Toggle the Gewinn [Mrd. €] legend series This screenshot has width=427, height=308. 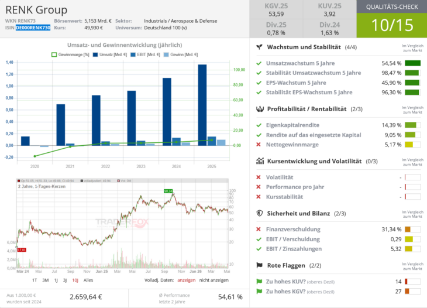(181, 54)
